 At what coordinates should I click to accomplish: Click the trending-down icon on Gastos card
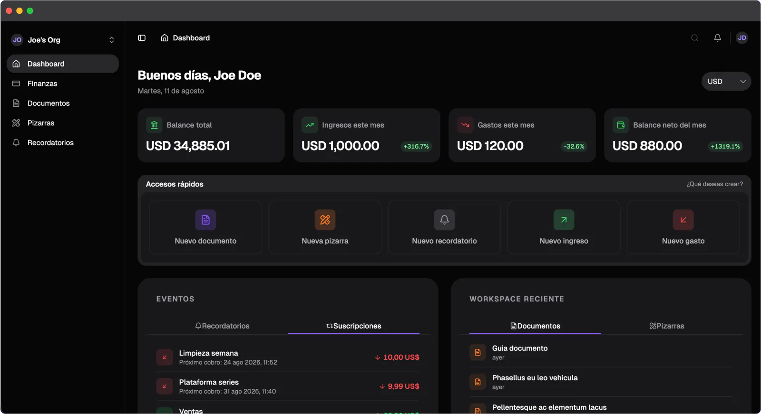click(465, 125)
